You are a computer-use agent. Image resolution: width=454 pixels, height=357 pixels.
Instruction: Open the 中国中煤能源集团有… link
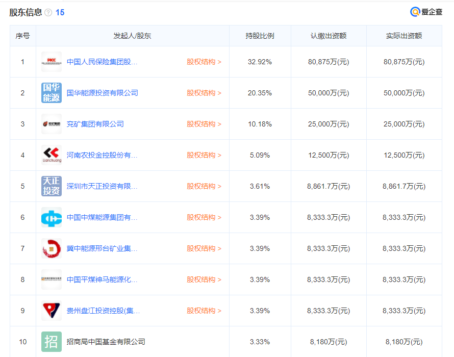pos(102,217)
